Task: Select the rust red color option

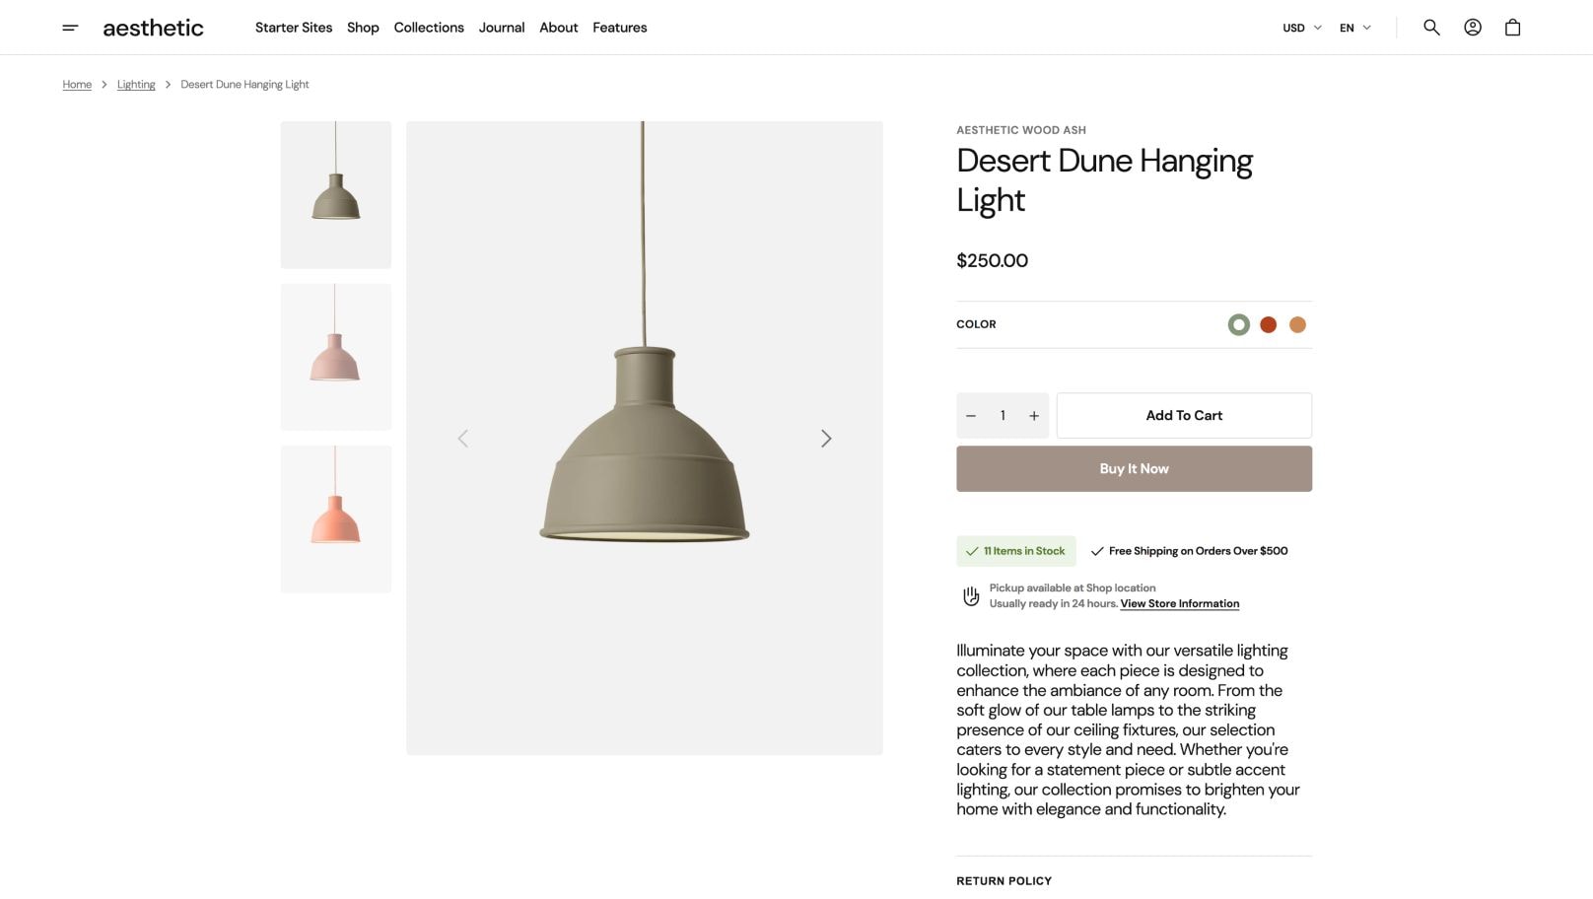Action: point(1269,324)
